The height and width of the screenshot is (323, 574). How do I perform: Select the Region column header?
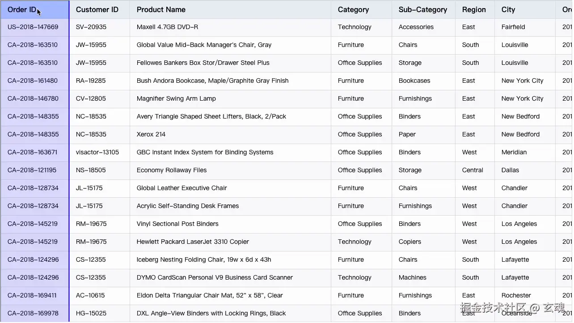tap(474, 10)
